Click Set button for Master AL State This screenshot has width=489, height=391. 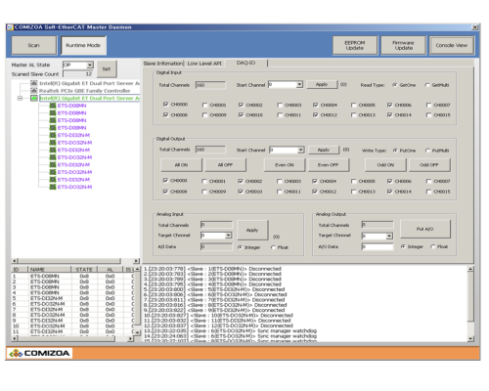(107, 69)
